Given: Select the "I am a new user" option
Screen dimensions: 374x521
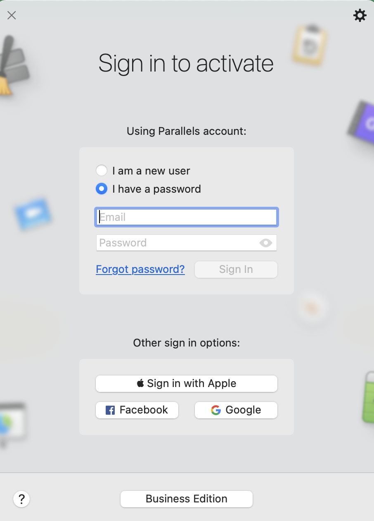Looking at the screenshot, I should coord(102,171).
